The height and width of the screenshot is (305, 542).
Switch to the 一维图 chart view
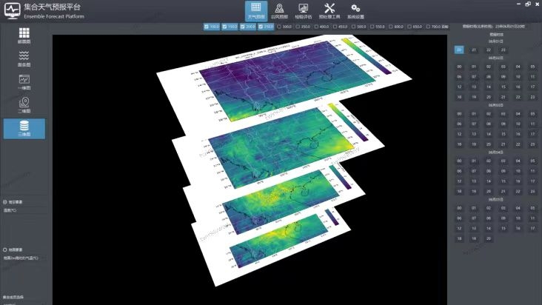tap(24, 81)
